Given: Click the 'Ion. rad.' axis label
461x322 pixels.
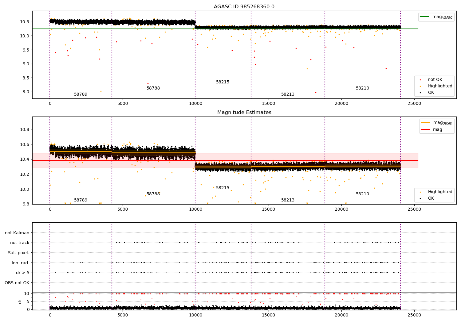Looking at the screenshot, I should click(x=21, y=263).
